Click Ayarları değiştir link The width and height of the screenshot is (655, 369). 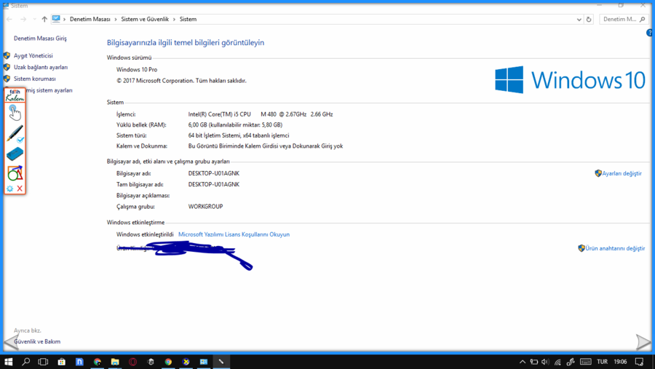click(622, 173)
